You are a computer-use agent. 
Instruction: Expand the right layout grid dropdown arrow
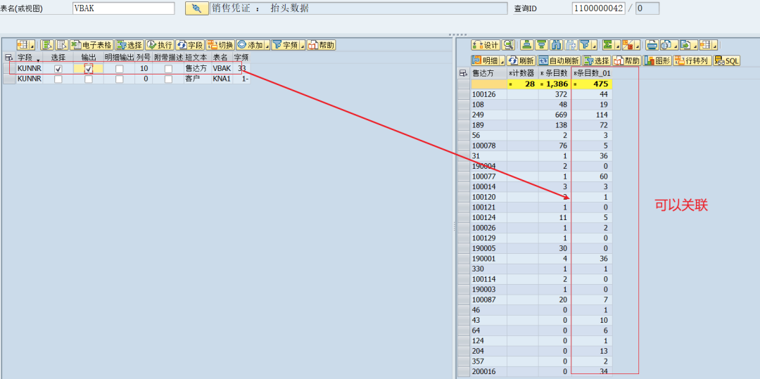(x=715, y=45)
